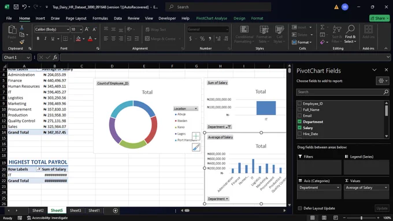Click the Insert Function fx icon
The width and height of the screenshot is (393, 221).
coord(55,57)
